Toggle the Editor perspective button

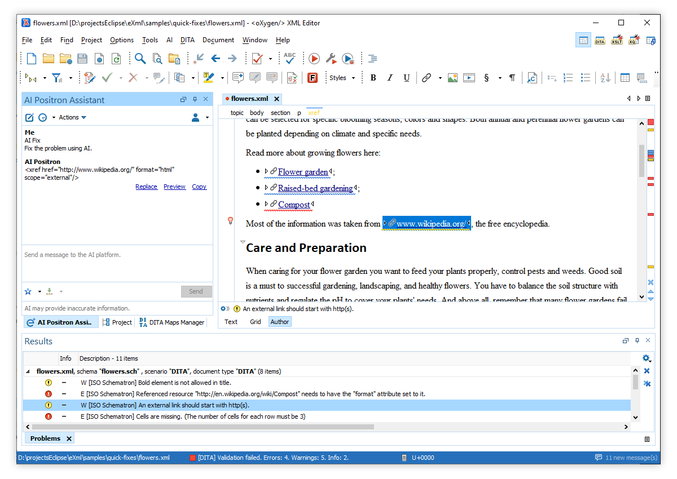click(x=583, y=40)
